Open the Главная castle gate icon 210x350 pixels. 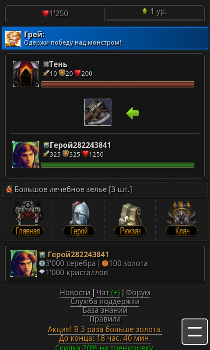click(28, 219)
